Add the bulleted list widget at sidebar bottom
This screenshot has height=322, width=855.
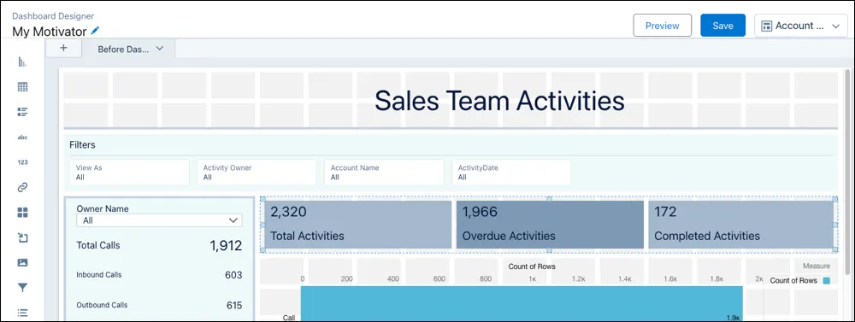[x=22, y=313]
